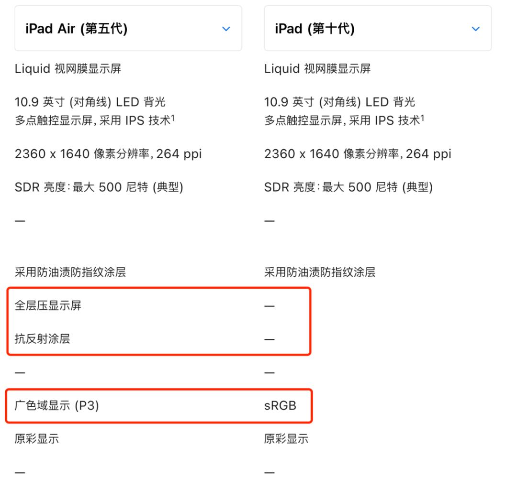Open the iPad (第十代) model selector
The width and height of the screenshot is (517, 489).
pyautogui.click(x=377, y=28)
